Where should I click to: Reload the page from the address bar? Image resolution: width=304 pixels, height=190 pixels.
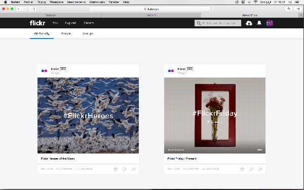(211, 9)
